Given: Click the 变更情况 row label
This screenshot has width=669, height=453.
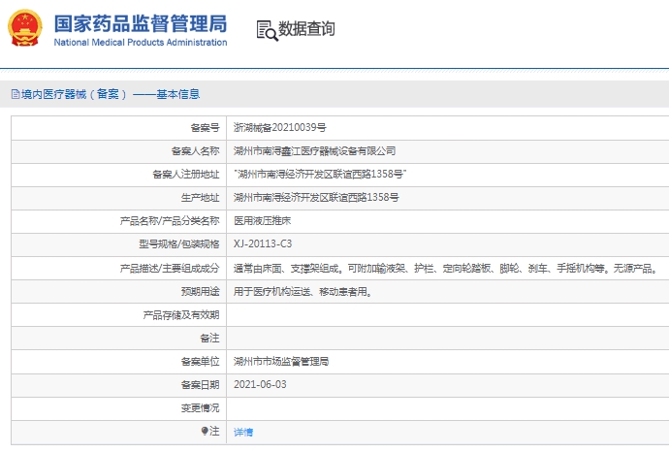Looking at the screenshot, I should tap(200, 408).
